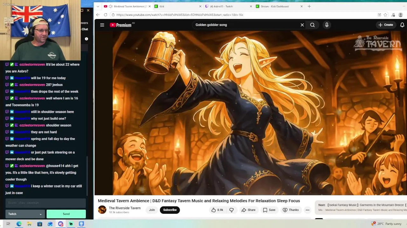Click the chat window scrollbar

87,176
